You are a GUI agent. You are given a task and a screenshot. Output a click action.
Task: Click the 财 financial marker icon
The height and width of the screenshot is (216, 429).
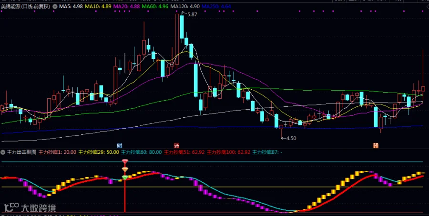click(x=119, y=145)
